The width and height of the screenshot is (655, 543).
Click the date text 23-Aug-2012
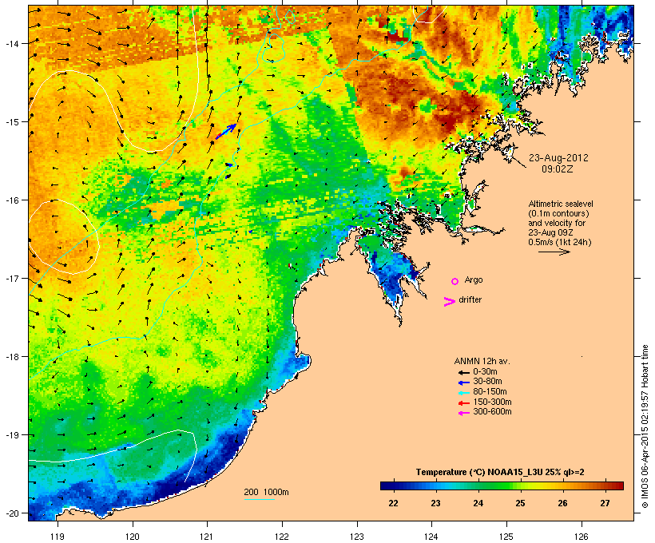[x=558, y=158]
